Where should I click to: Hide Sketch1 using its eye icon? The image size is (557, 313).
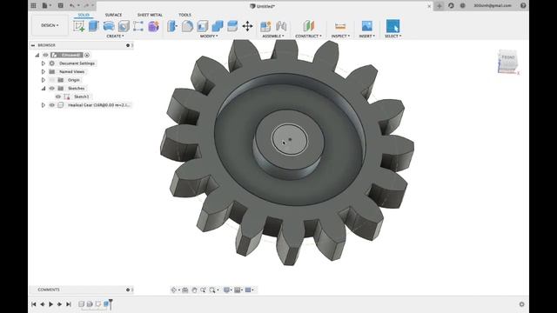(x=58, y=97)
